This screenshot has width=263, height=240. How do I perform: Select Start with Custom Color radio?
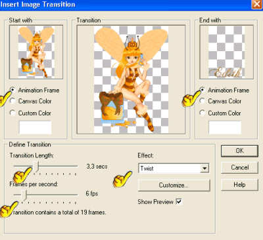point(12,113)
